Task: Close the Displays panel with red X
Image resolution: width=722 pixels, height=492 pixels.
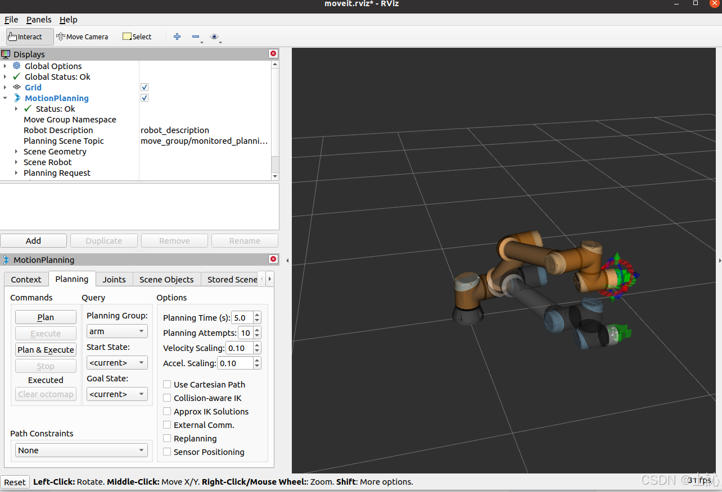Action: pos(273,53)
